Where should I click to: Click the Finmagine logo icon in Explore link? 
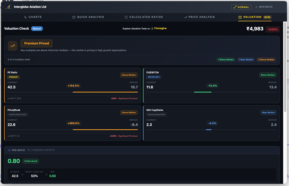[152, 29]
